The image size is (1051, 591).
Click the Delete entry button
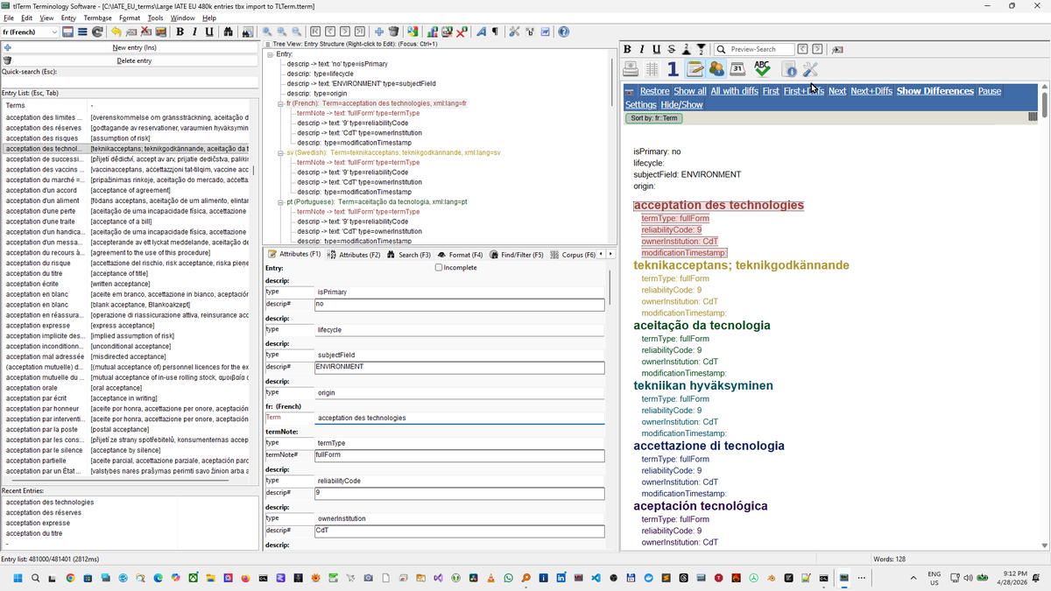click(130, 60)
